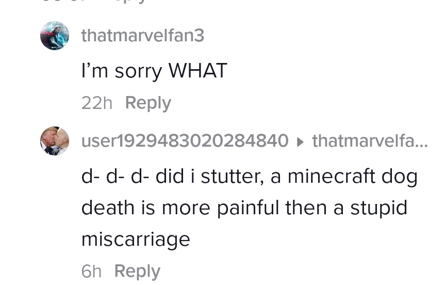This screenshot has height=285, width=444.
Task: Click the small reply-to arrow triangle
Action: click(x=301, y=141)
